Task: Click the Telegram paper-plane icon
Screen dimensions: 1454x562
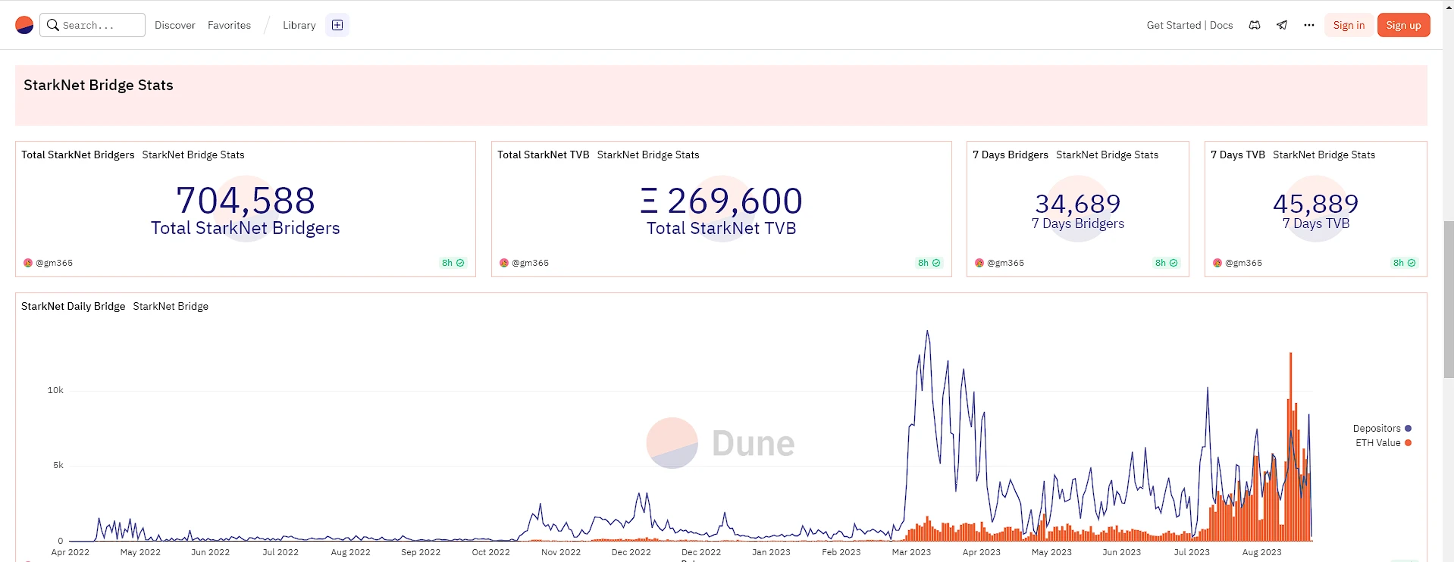Action: coord(1282,25)
